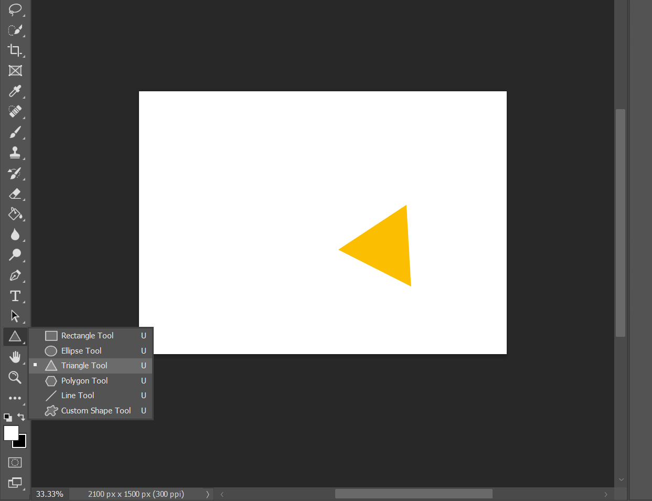Choose Line Tool from flyout
652x501 pixels.
click(91, 396)
